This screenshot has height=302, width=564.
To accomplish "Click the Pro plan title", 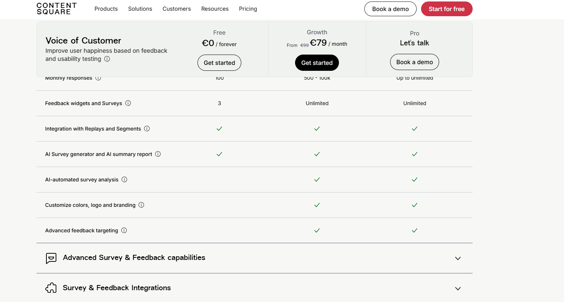I will (x=414, y=33).
